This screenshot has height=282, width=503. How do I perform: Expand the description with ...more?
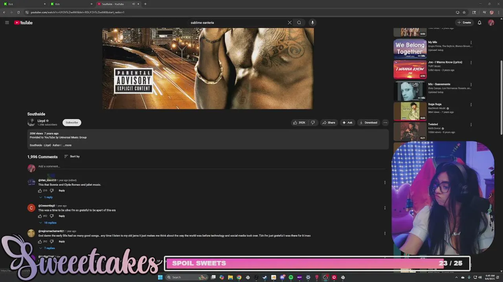(67, 145)
